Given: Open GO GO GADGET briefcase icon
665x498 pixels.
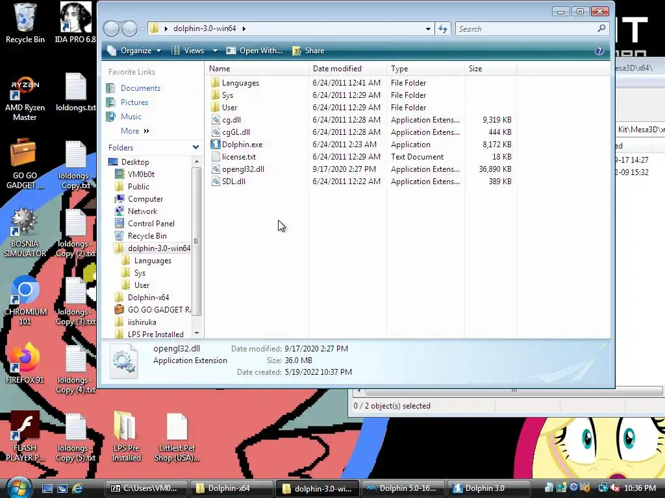Looking at the screenshot, I should coord(24,164).
